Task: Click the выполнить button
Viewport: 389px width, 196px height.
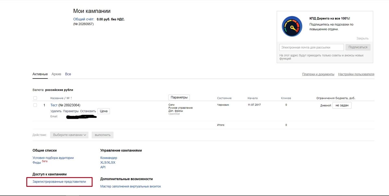Action: [x=102, y=135]
